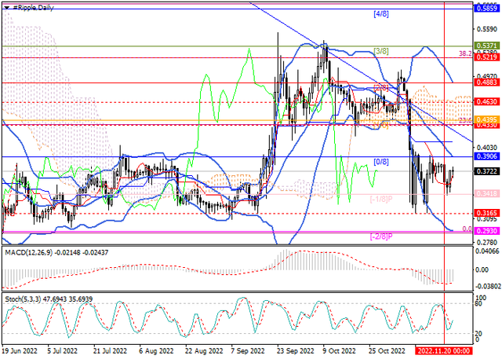Click the [-2/8]P magenta level label
This screenshot has width=502, height=359.
pyautogui.click(x=380, y=236)
